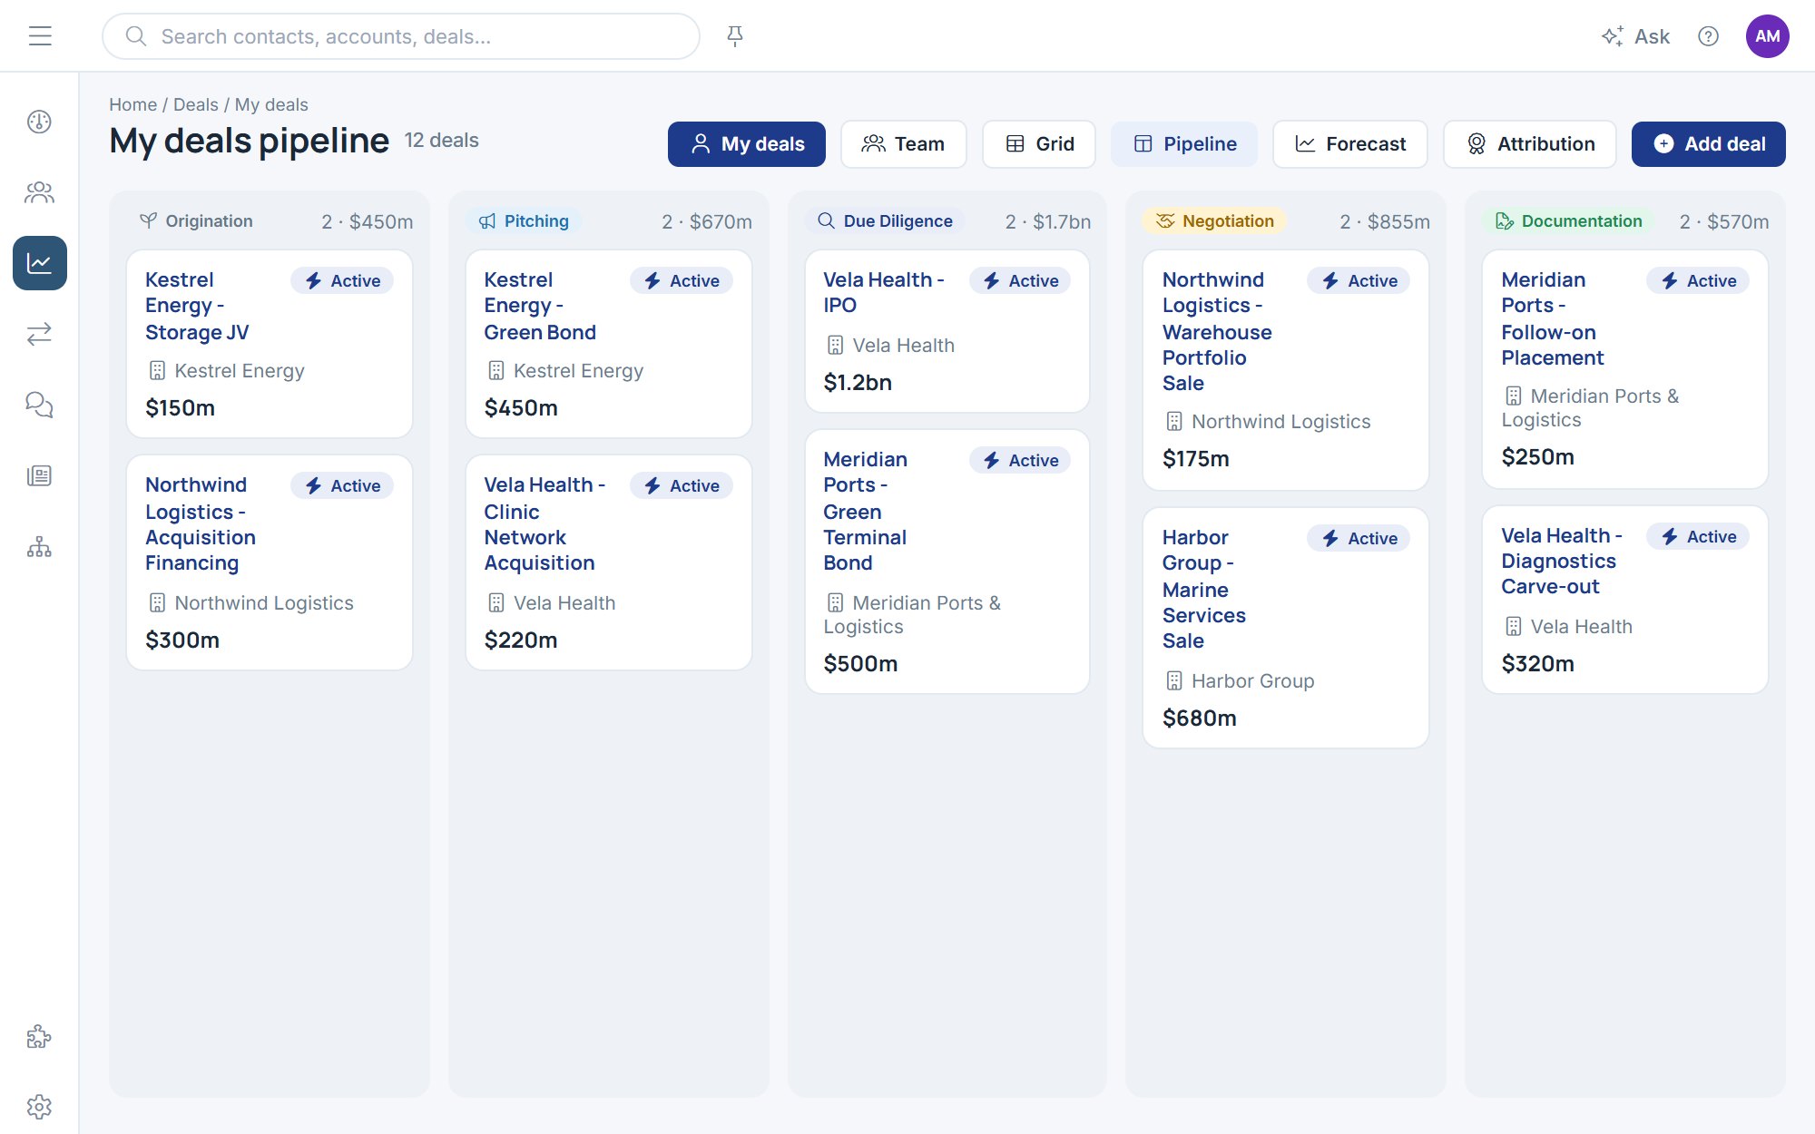
Task: Open the dashboard gauge sidebar icon
Action: (x=39, y=122)
